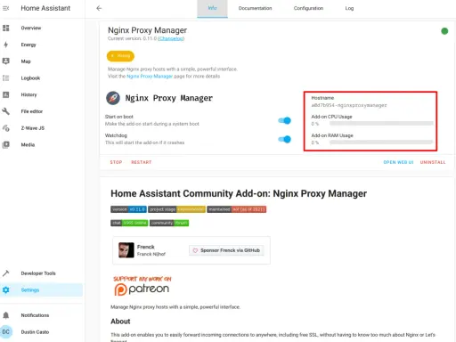Switch to the Documentation tab

tap(255, 8)
